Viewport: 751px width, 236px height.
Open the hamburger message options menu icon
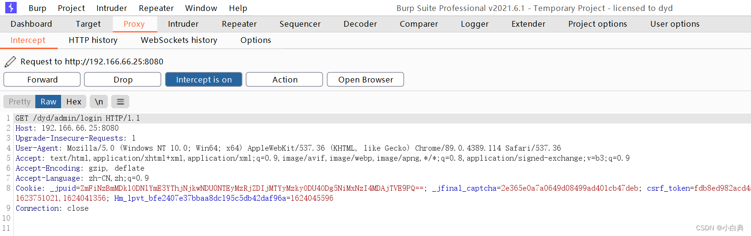tap(120, 102)
